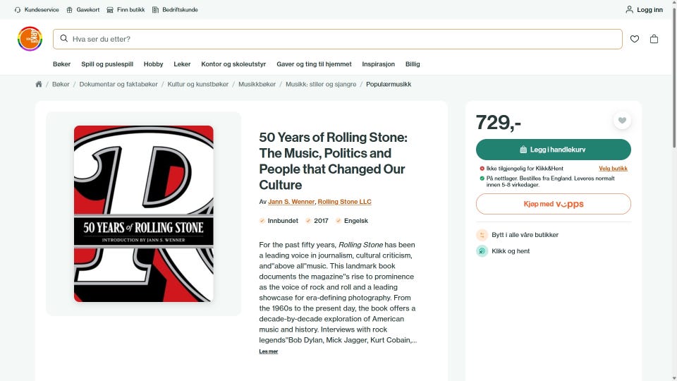Open the Kontor og skoleutstyr menu
The image size is (677, 381).
(x=233, y=64)
